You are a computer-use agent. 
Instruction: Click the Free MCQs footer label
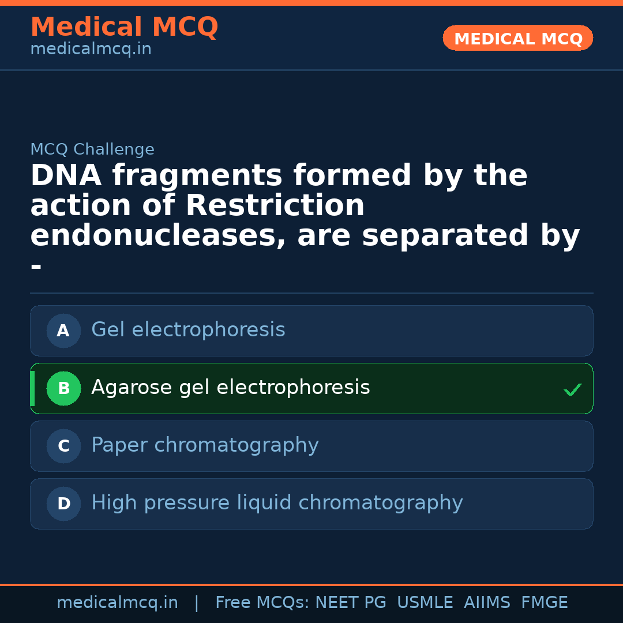tap(262, 603)
